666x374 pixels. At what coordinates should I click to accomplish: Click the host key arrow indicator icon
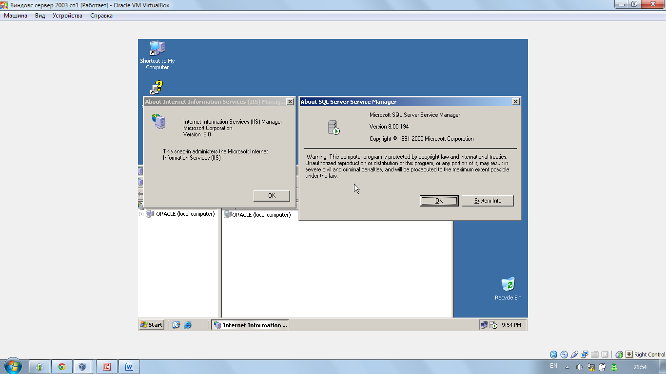click(629, 355)
